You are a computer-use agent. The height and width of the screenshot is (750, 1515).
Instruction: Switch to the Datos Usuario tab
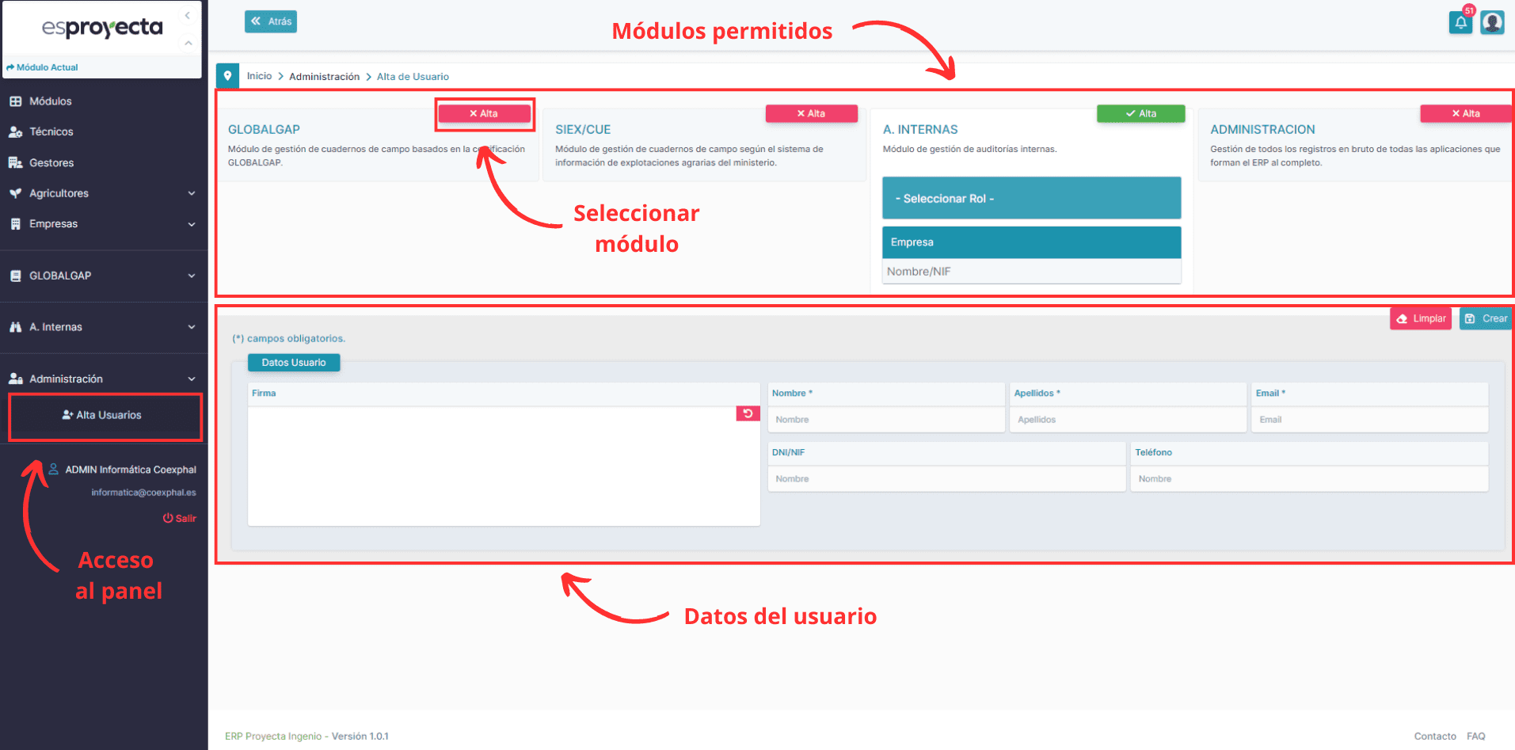coord(293,362)
